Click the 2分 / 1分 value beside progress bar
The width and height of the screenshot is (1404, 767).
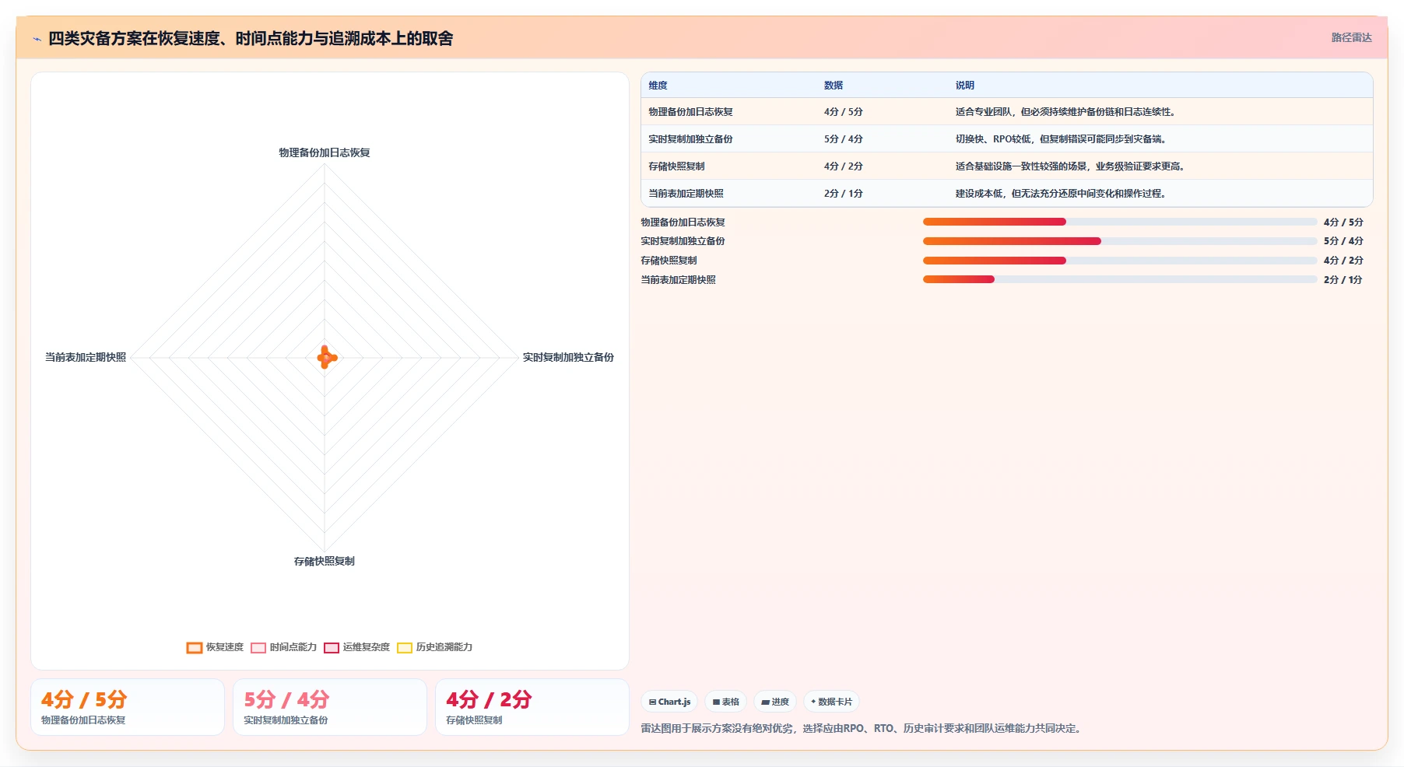(x=1343, y=280)
